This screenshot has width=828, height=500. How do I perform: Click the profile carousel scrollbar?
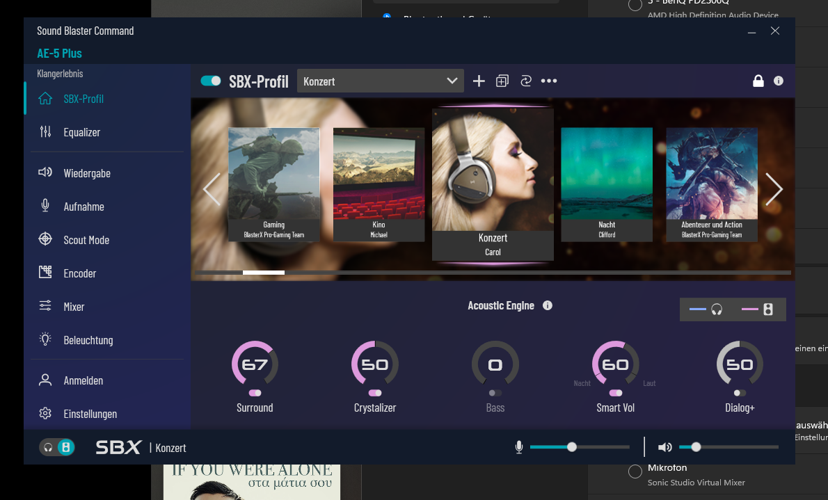click(x=493, y=273)
